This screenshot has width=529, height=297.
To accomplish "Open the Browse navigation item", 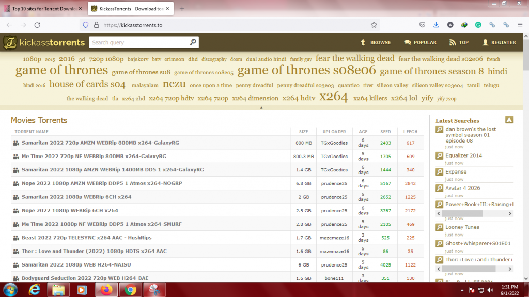I will 376,42.
